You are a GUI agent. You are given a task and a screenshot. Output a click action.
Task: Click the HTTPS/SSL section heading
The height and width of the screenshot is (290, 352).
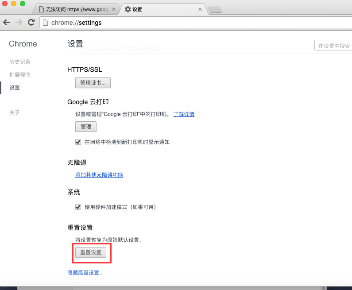[85, 70]
